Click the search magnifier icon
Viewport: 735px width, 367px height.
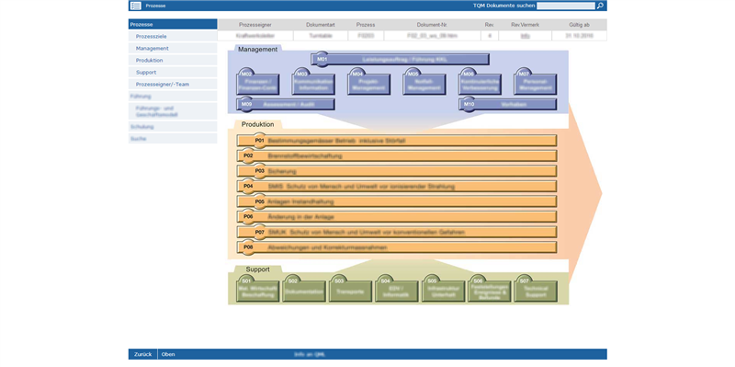pyautogui.click(x=600, y=6)
